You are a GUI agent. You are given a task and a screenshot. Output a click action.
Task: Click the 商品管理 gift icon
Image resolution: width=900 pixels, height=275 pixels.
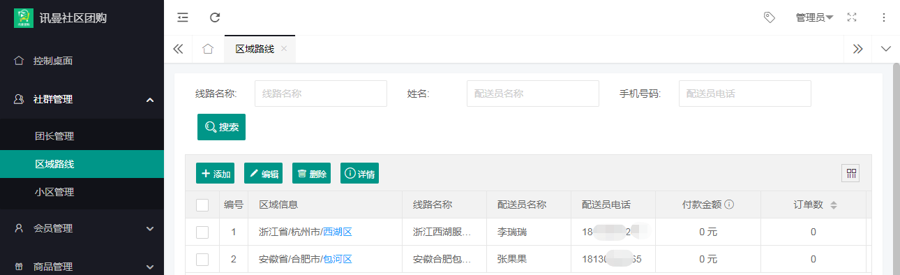click(x=20, y=267)
